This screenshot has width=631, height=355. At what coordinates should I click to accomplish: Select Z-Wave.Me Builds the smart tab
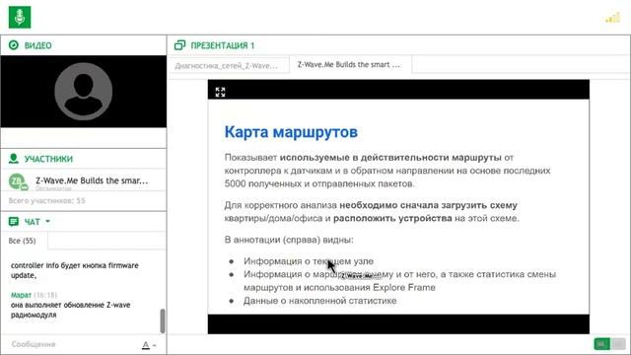[x=348, y=64]
